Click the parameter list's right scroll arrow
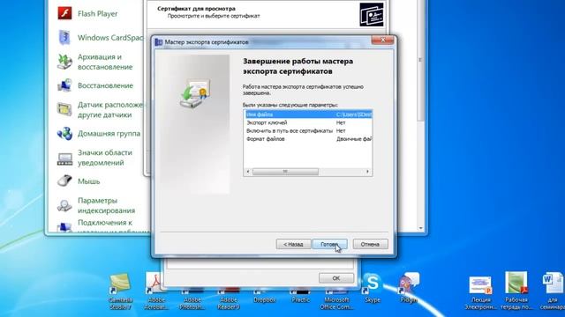This screenshot has width=565, height=317. pos(367,172)
